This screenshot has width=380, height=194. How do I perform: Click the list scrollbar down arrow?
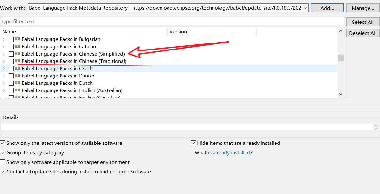coord(341,95)
